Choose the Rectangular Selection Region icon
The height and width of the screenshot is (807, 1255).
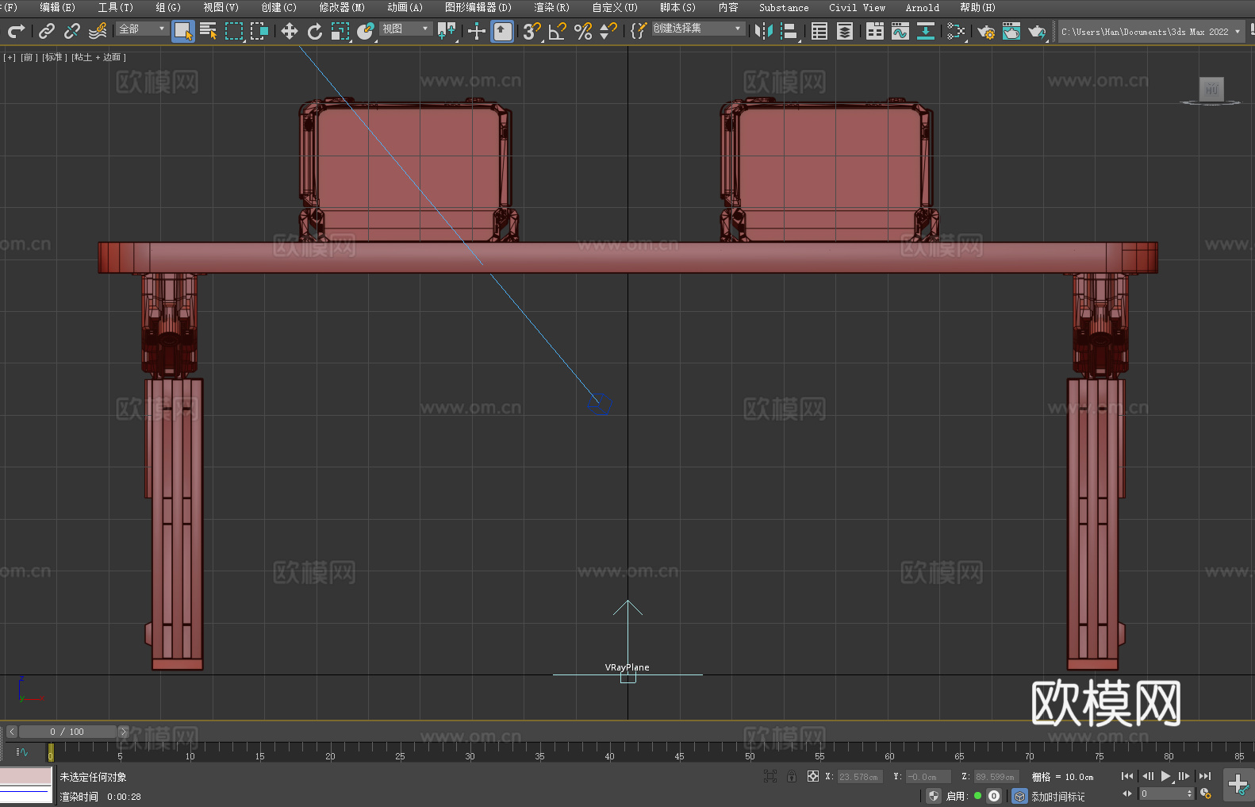234,31
